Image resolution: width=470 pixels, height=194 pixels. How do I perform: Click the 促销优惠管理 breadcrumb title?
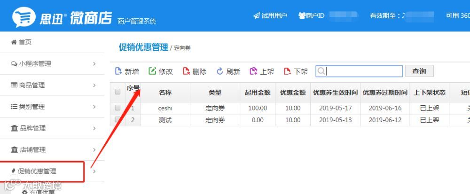pyautogui.click(x=143, y=47)
